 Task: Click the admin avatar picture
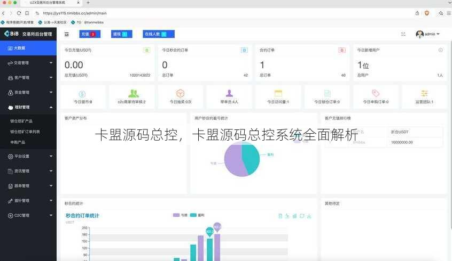tap(419, 34)
